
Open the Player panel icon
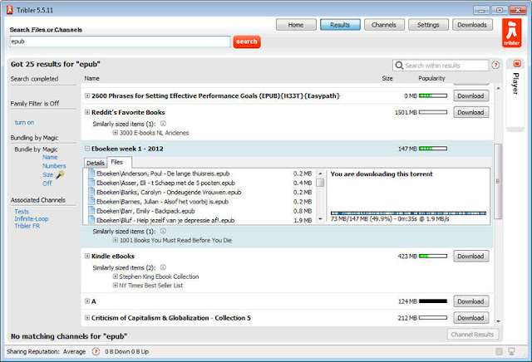click(x=517, y=63)
